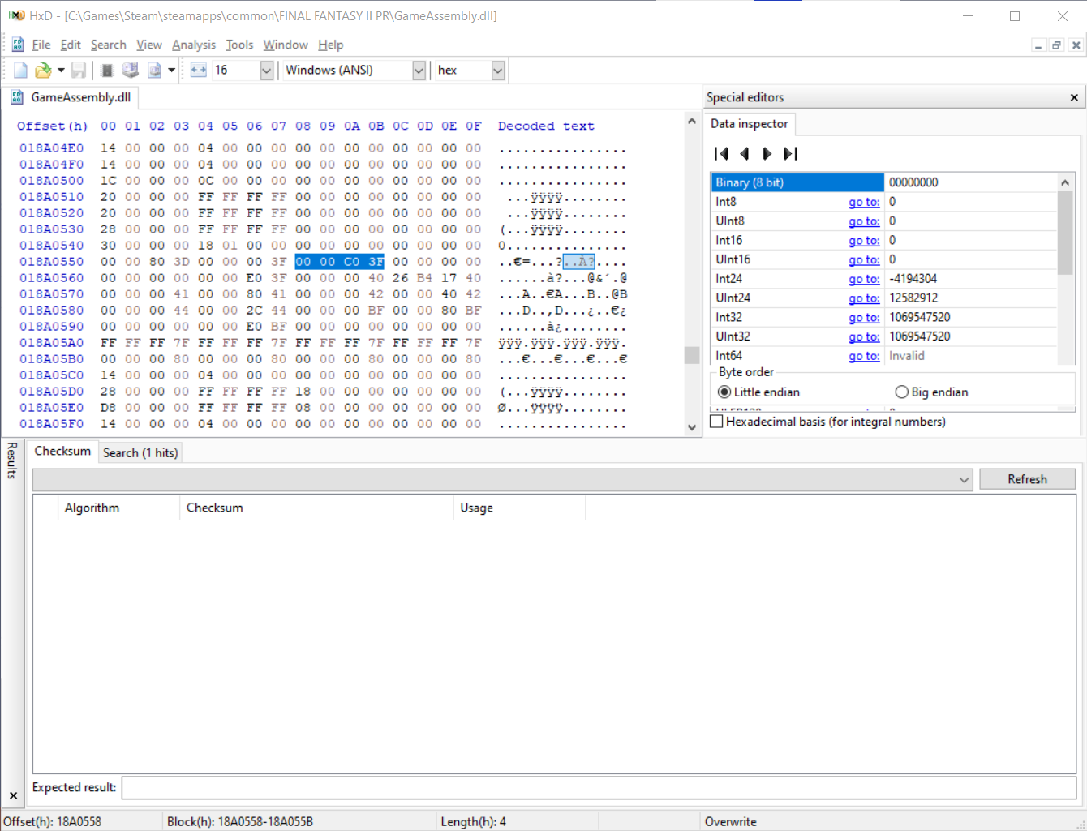Screen dimensions: 1087x831
Task: Click the GameAssembly.dll tab file icon
Action: [x=17, y=97]
